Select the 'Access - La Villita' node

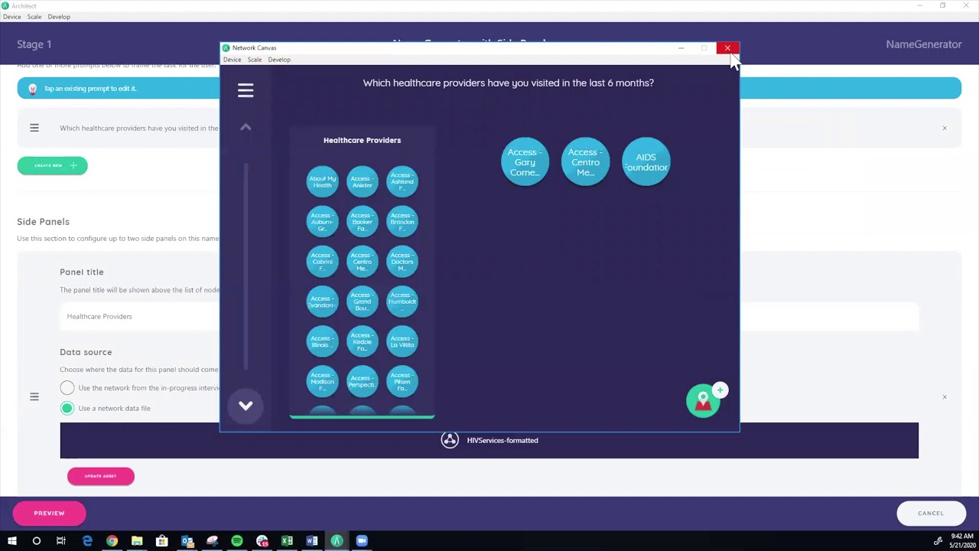point(402,341)
